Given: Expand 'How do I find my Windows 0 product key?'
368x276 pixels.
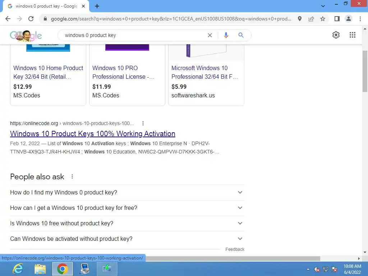Looking at the screenshot, I should [x=127, y=193].
